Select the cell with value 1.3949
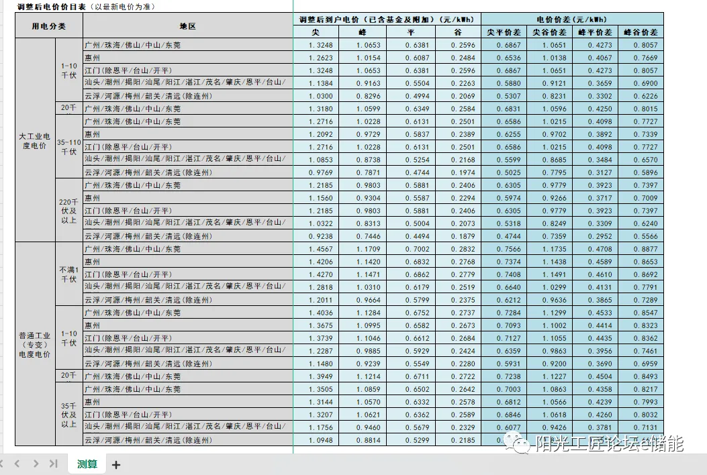This screenshot has width=707, height=475. click(x=316, y=376)
